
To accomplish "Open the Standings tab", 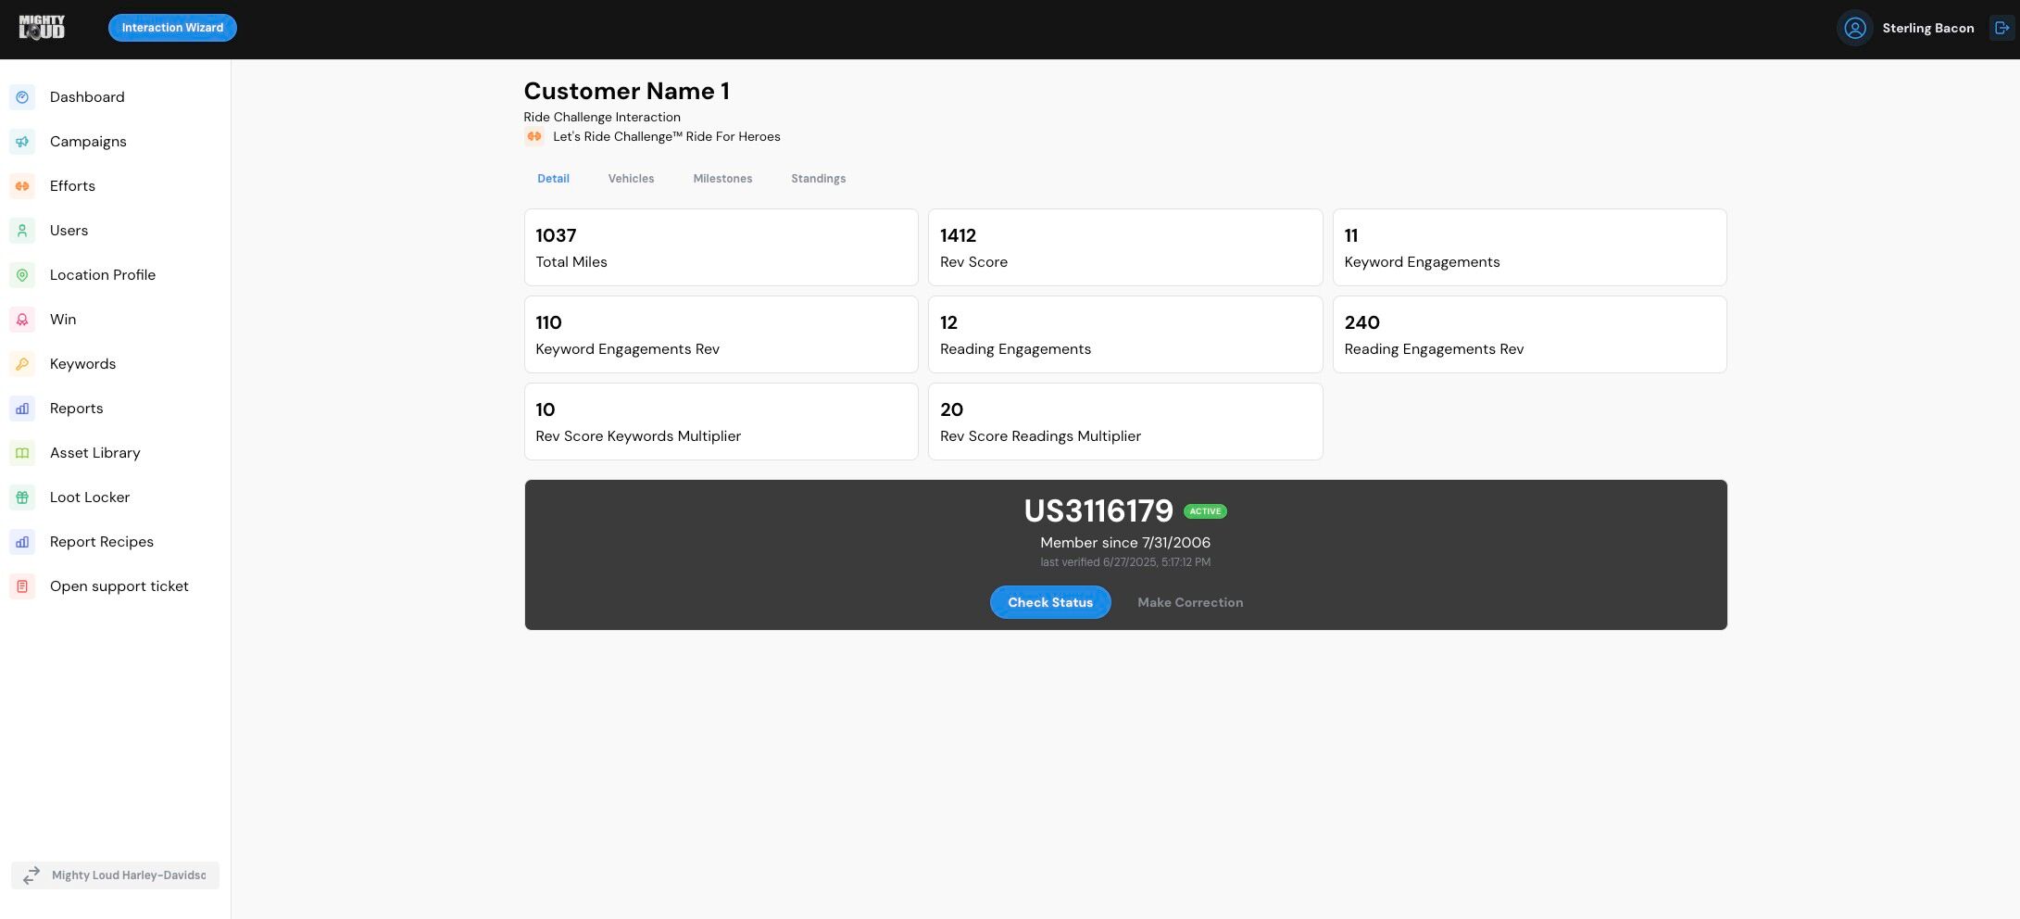I will tap(818, 179).
